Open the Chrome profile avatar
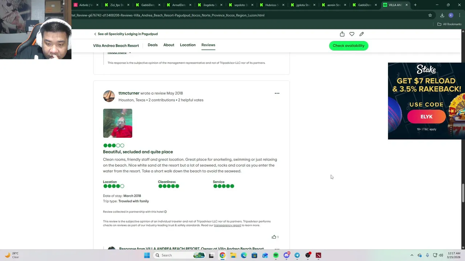 pos(451,15)
